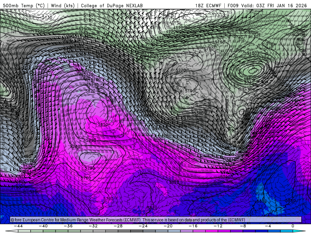Click the 'Wind (kts)' header label
The image size is (311, 233).
pyautogui.click(x=63, y=5)
